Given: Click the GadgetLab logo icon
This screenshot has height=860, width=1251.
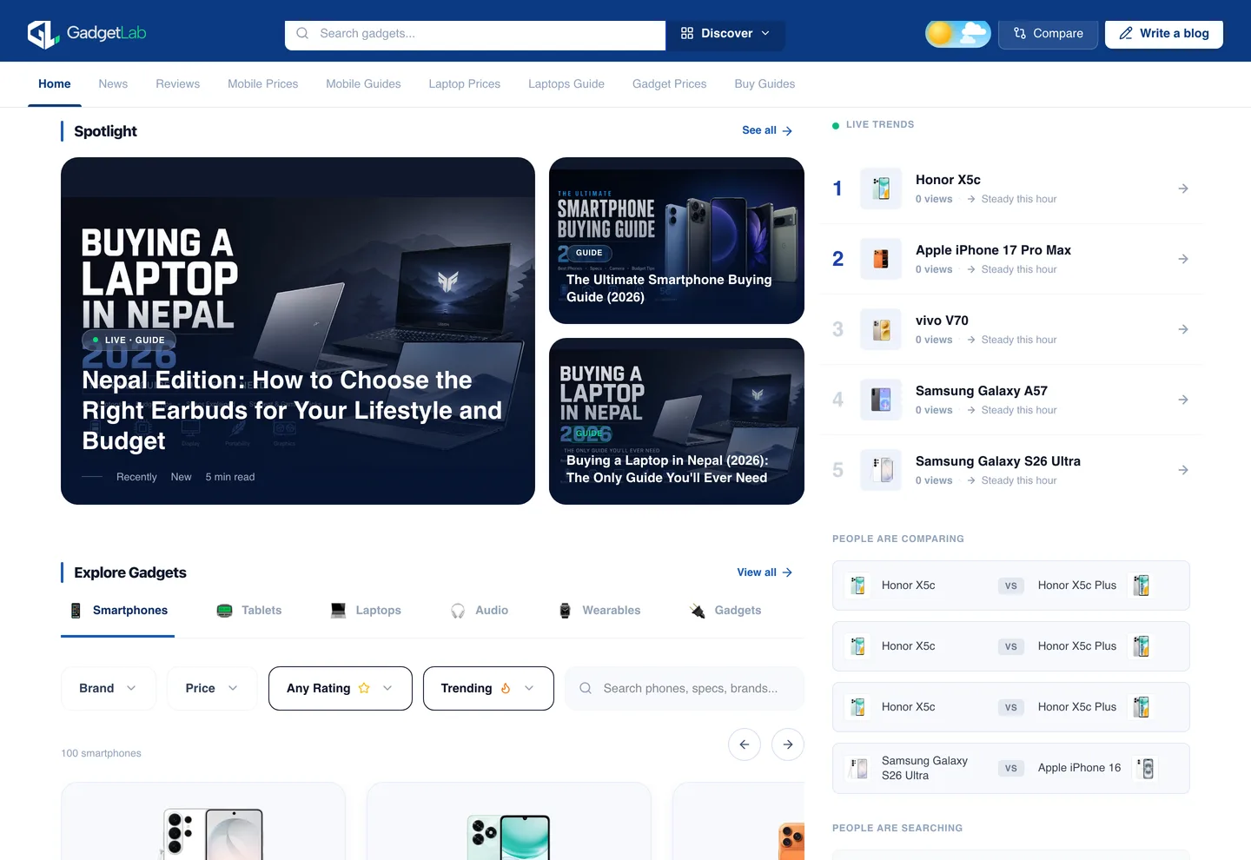Looking at the screenshot, I should pos(43,34).
